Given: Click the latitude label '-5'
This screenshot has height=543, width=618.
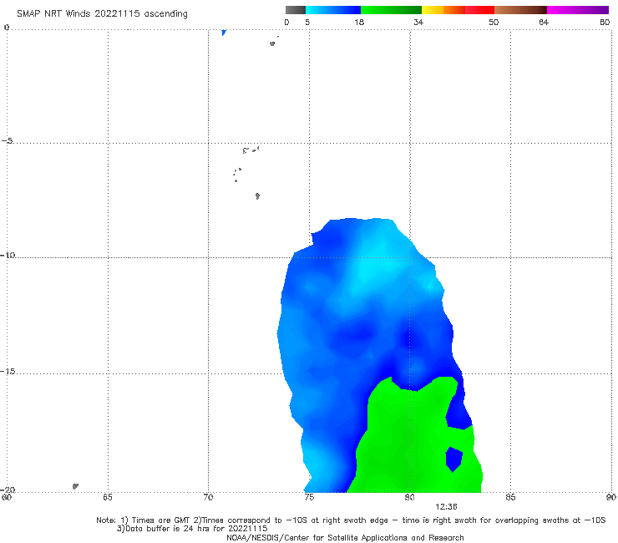Looking at the screenshot, I should pos(7,141).
